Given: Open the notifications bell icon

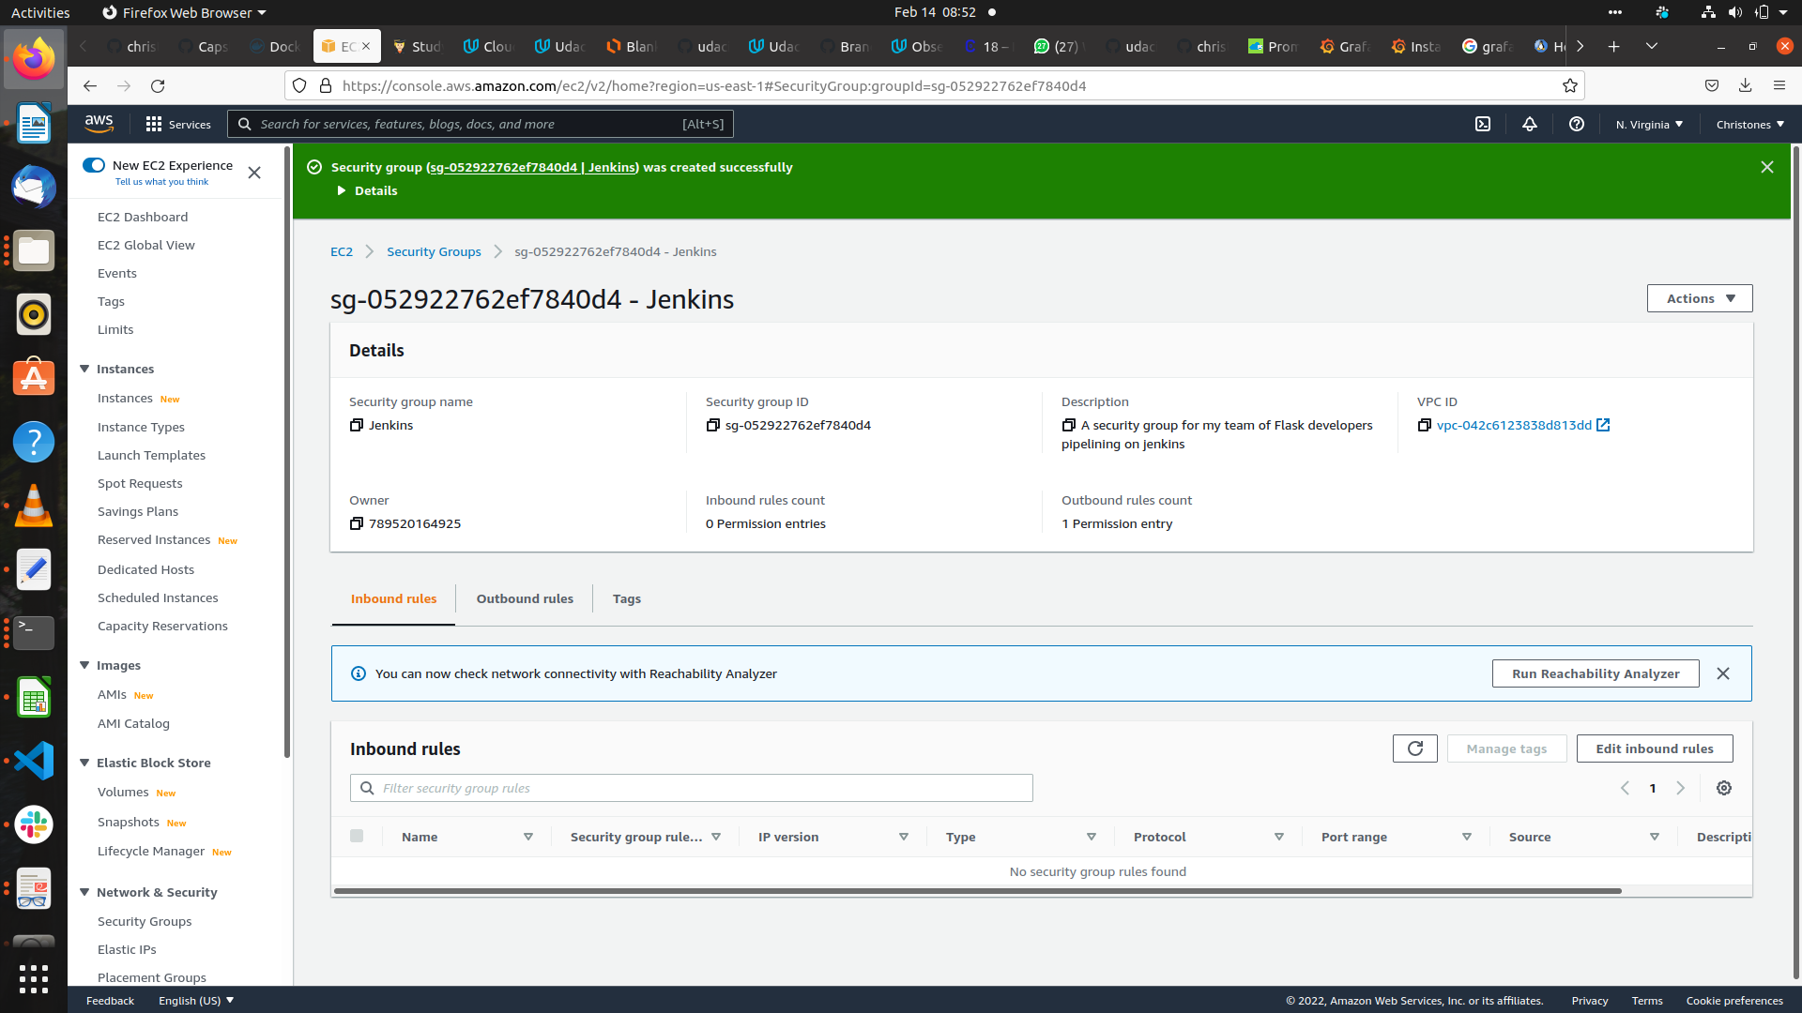Looking at the screenshot, I should (1530, 124).
